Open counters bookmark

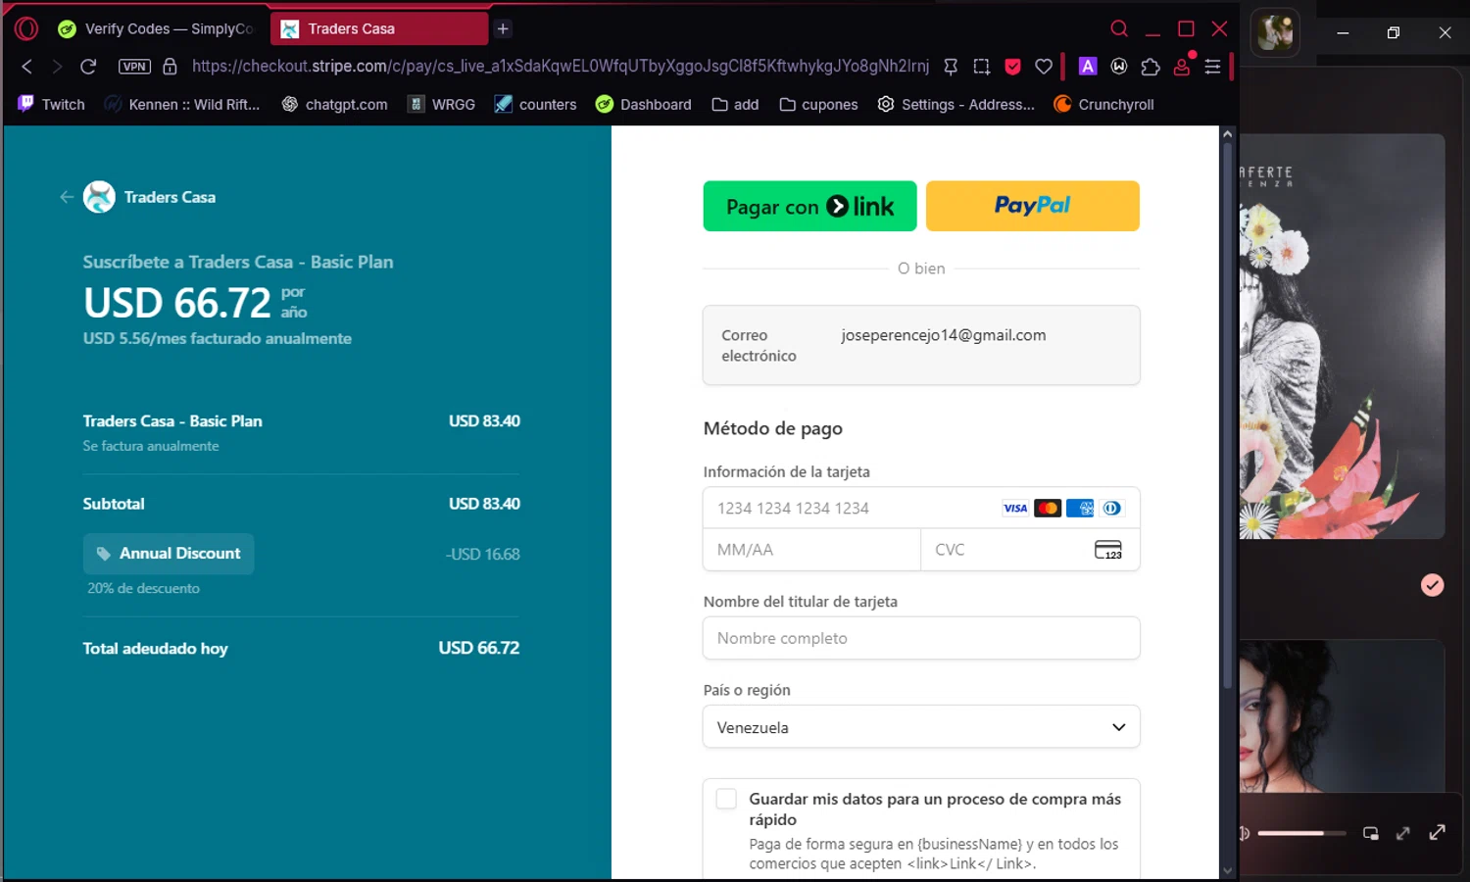tap(535, 104)
